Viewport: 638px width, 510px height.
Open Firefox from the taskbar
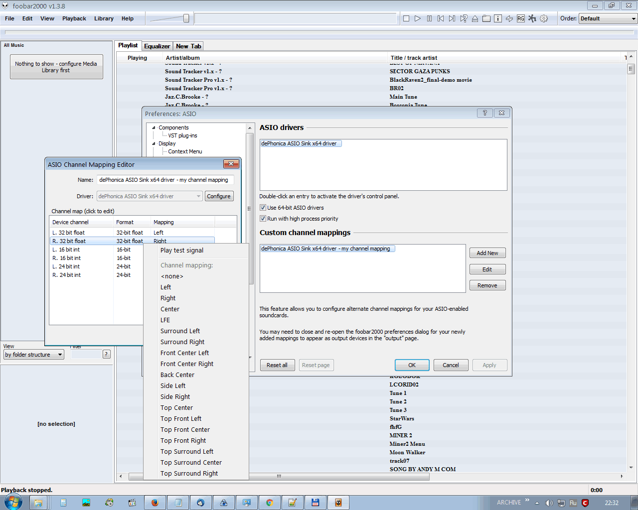pyautogui.click(x=155, y=503)
